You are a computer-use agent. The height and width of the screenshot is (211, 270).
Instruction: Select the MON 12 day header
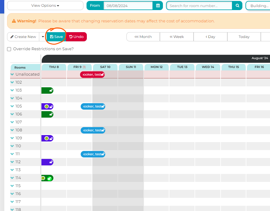pos(156,67)
